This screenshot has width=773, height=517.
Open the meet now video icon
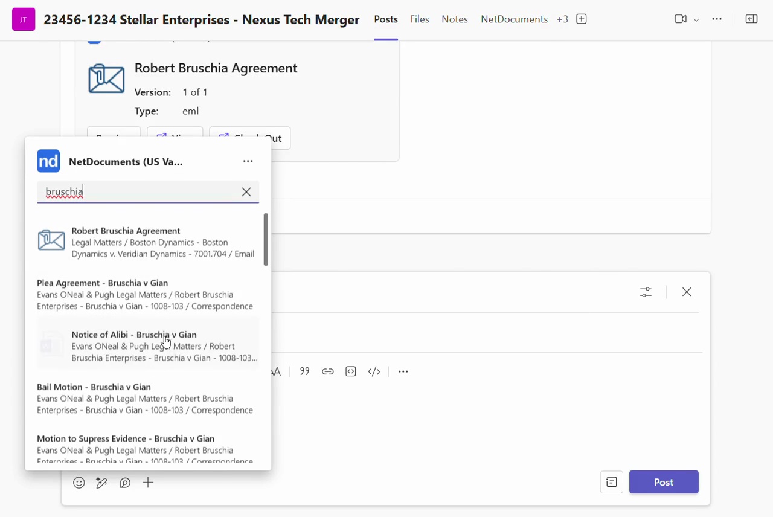[x=681, y=19]
